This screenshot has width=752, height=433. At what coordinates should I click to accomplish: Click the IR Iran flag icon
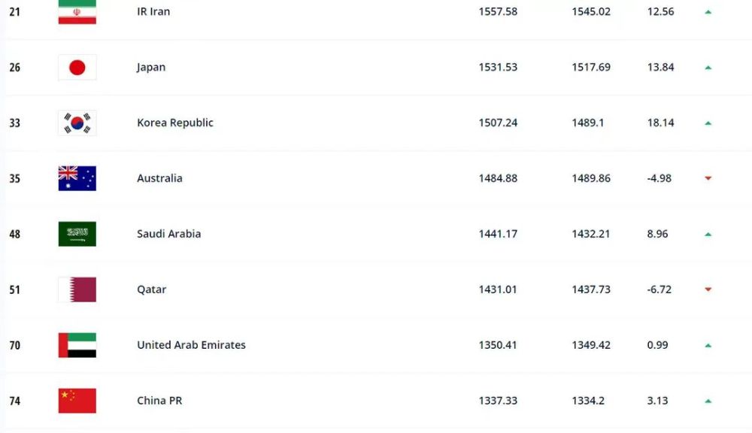tap(77, 12)
